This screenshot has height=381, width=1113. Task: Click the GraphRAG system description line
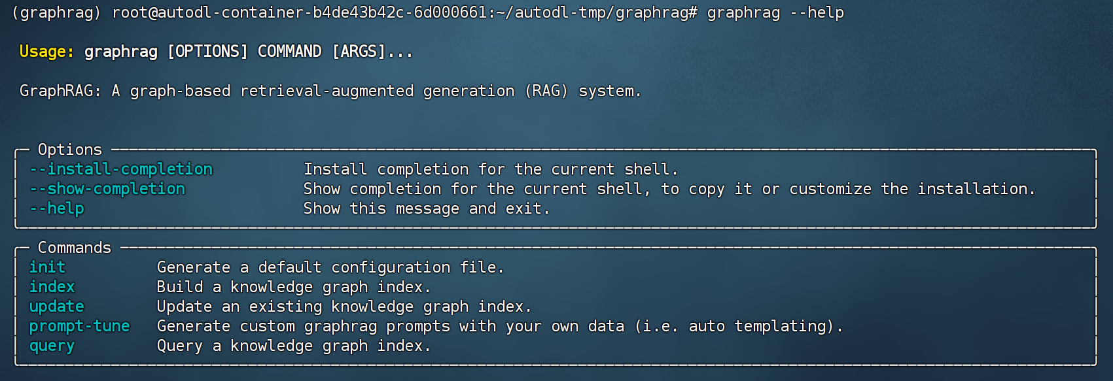[330, 91]
